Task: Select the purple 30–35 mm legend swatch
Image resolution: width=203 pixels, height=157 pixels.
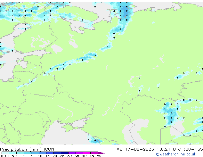Action: 72,153
